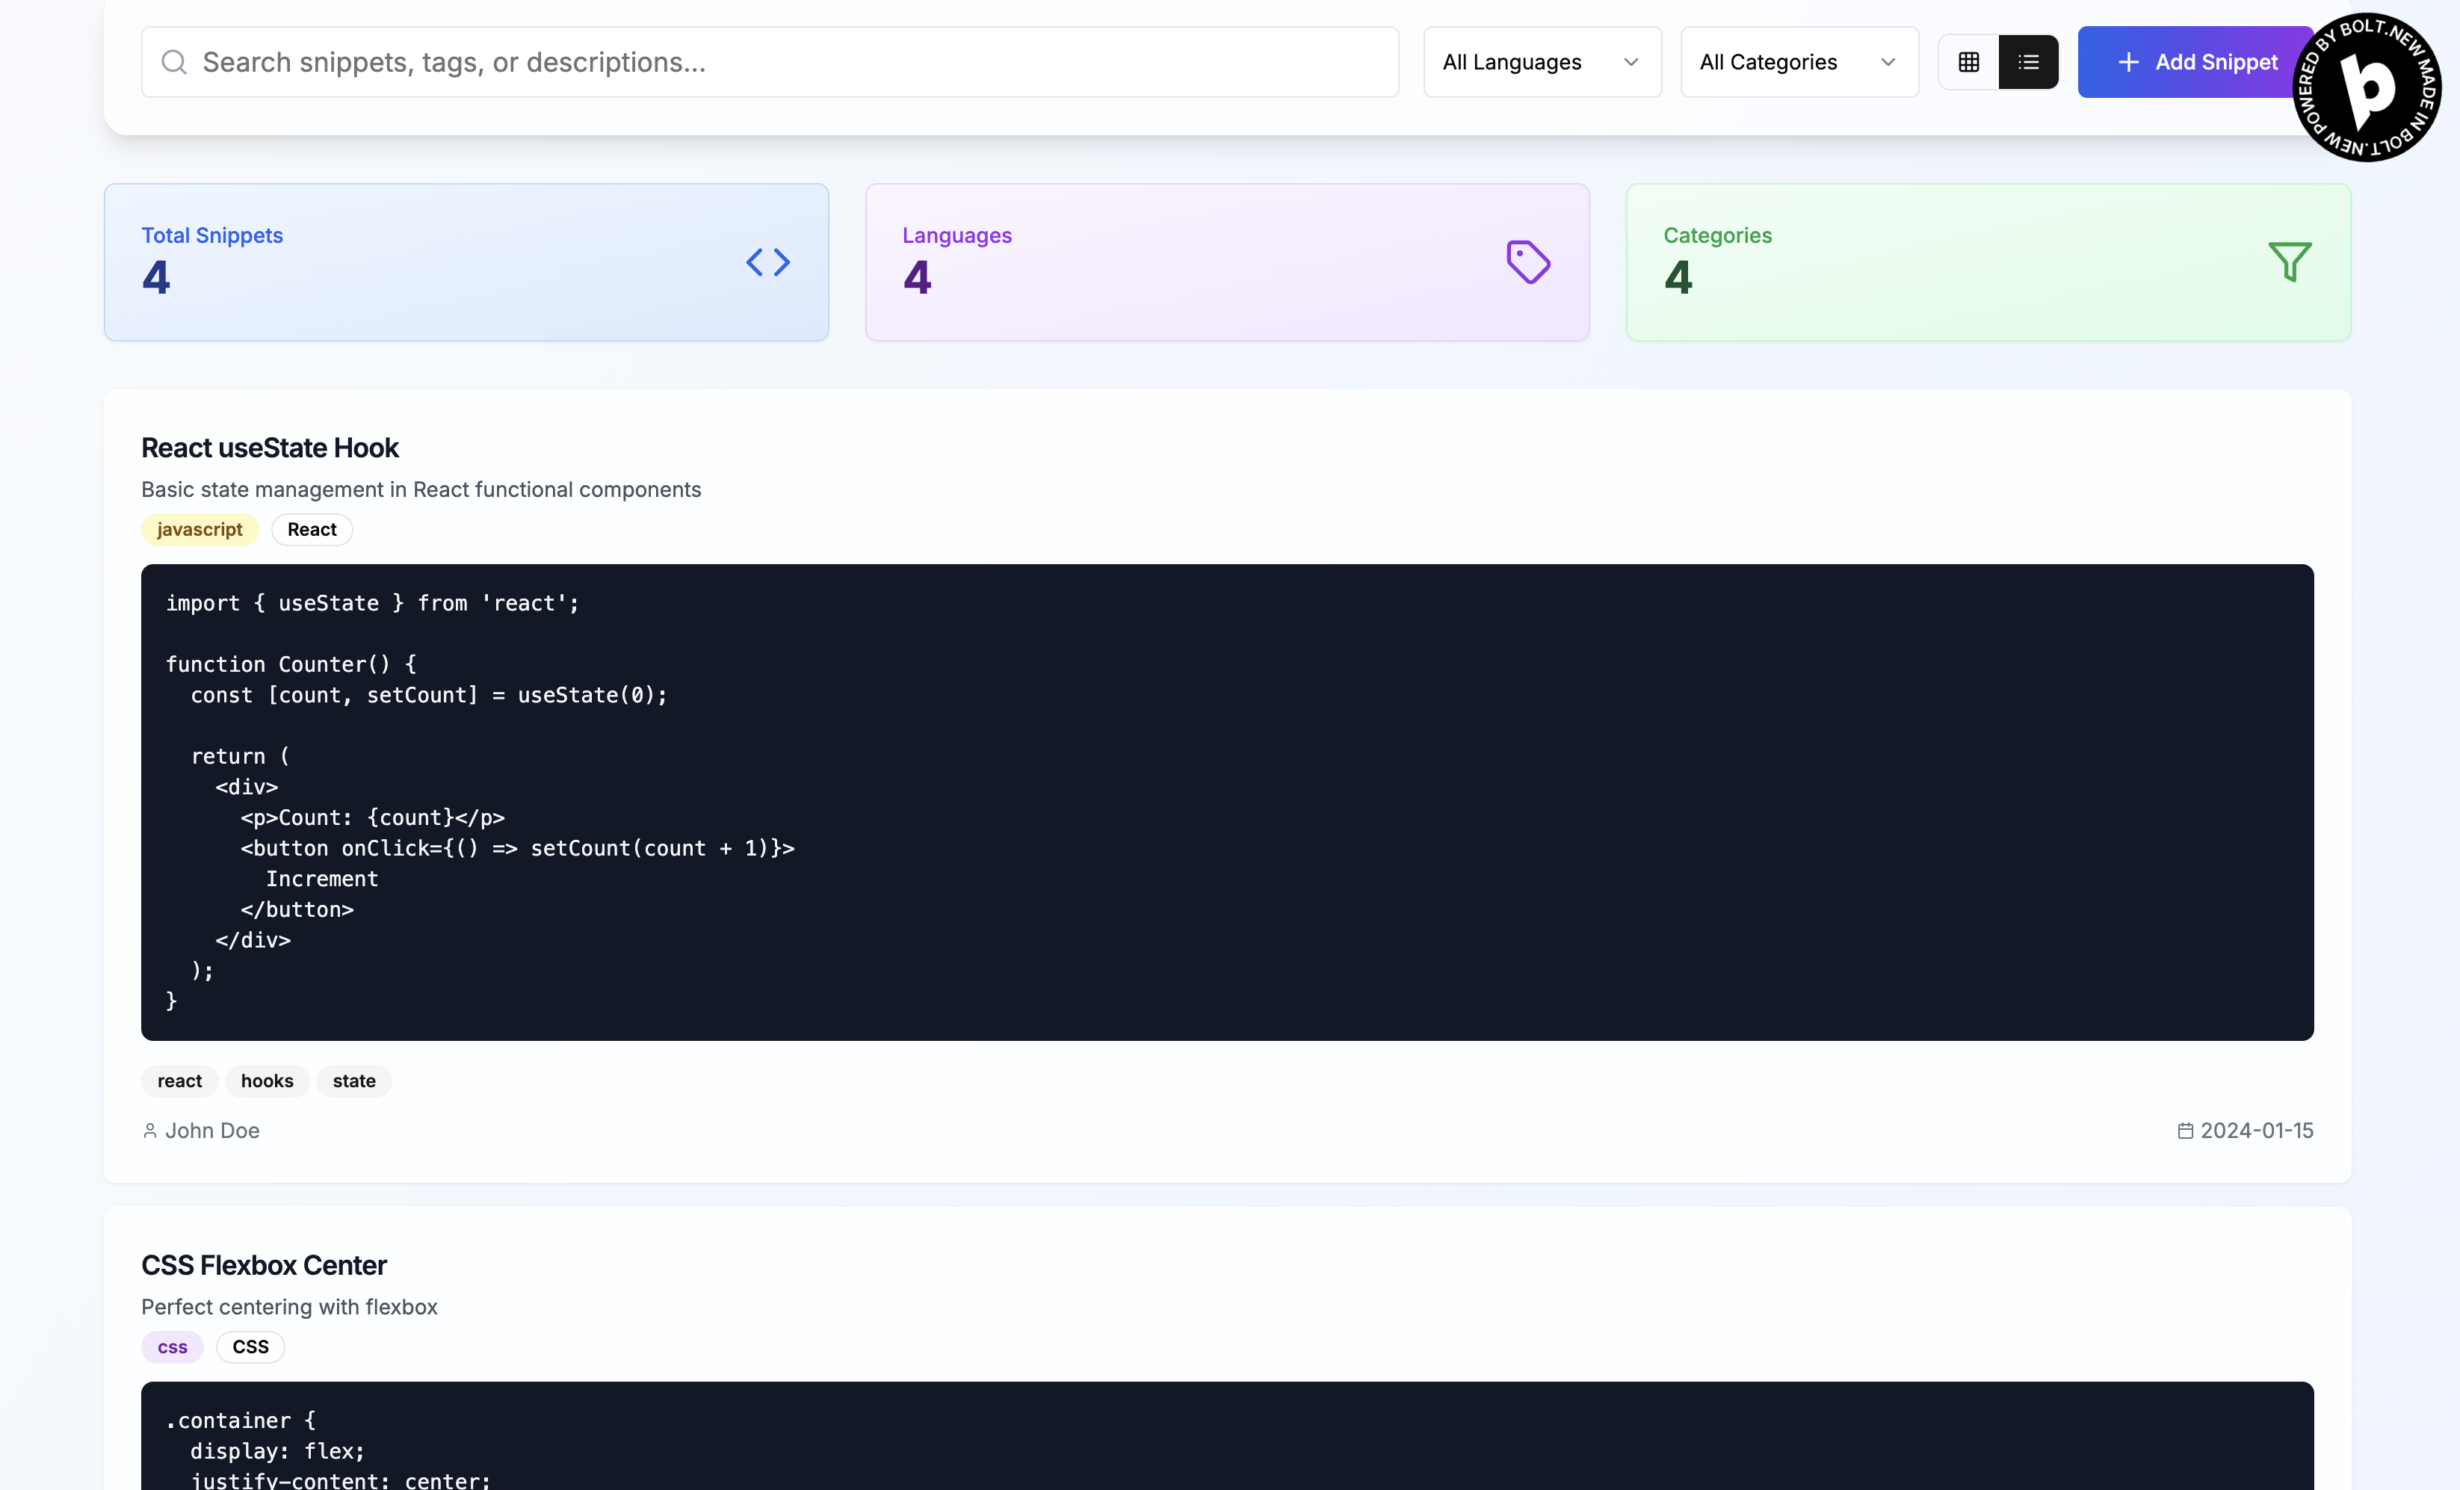Click the user icon beside John Doe
Screen dimensions: 2460x1490
tap(149, 1131)
